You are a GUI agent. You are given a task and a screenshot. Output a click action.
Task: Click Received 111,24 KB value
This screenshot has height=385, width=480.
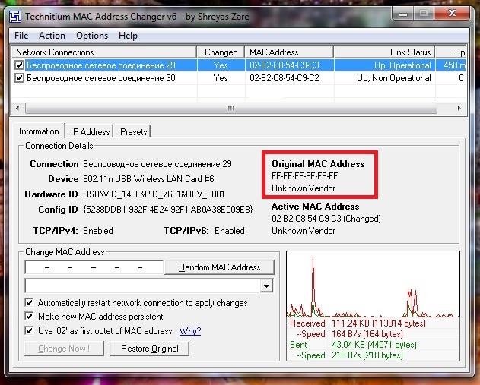click(x=379, y=323)
